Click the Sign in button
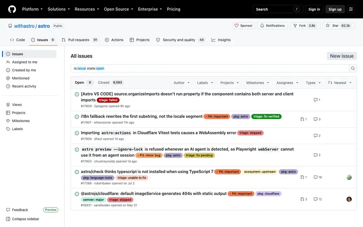 click(314, 9)
